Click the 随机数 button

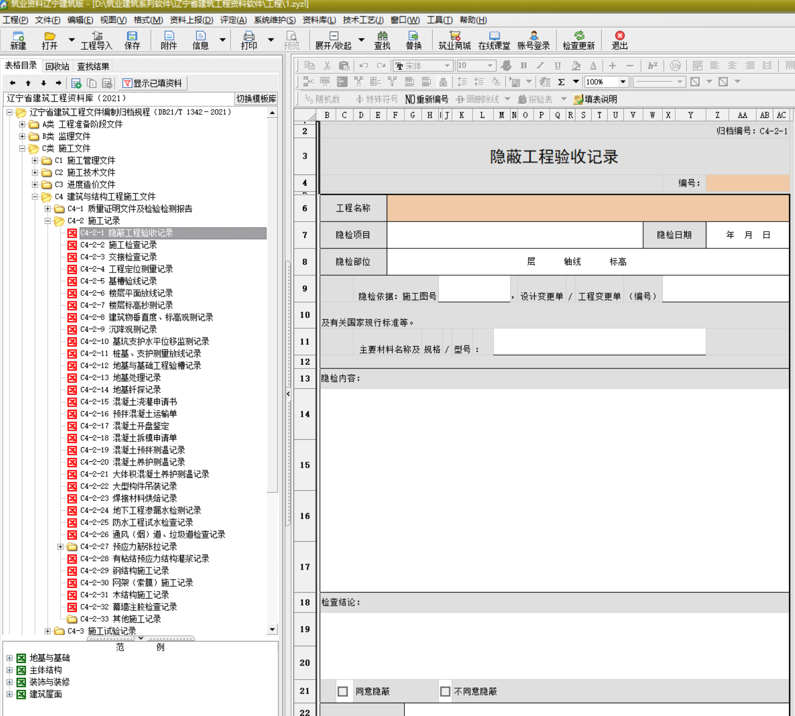tap(322, 99)
